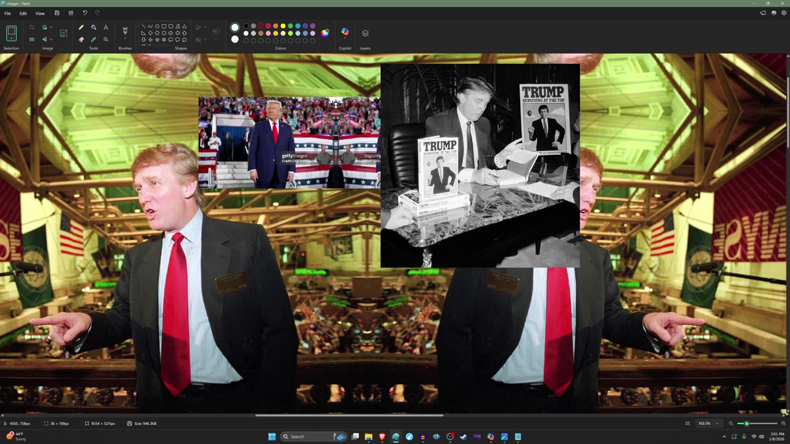Image resolution: width=790 pixels, height=444 pixels.
Task: Pick the purple color swatch
Action: coord(312,26)
